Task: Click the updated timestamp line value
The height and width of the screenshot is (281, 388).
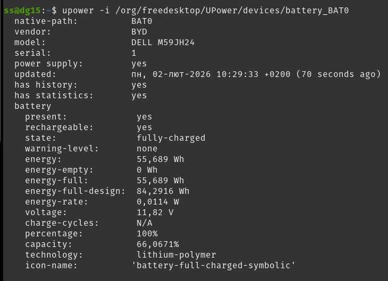Action: (x=256, y=74)
